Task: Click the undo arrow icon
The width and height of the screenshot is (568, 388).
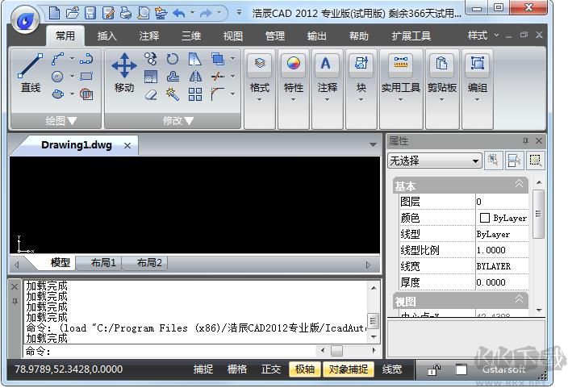Action: point(179,13)
